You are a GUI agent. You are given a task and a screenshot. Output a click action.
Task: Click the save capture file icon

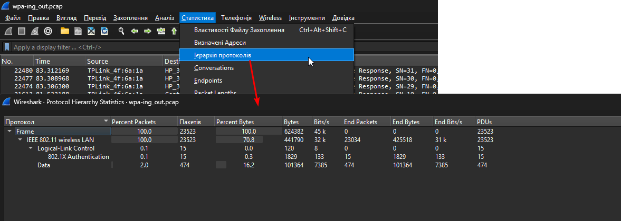click(x=78, y=31)
